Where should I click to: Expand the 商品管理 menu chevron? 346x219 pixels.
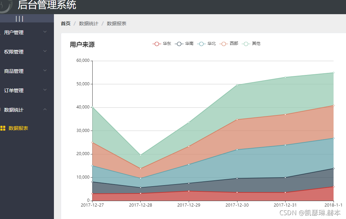click(45, 70)
